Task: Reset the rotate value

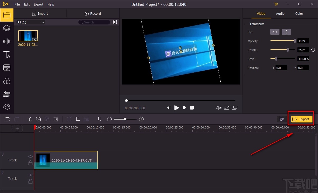Action: pyautogui.click(x=313, y=50)
